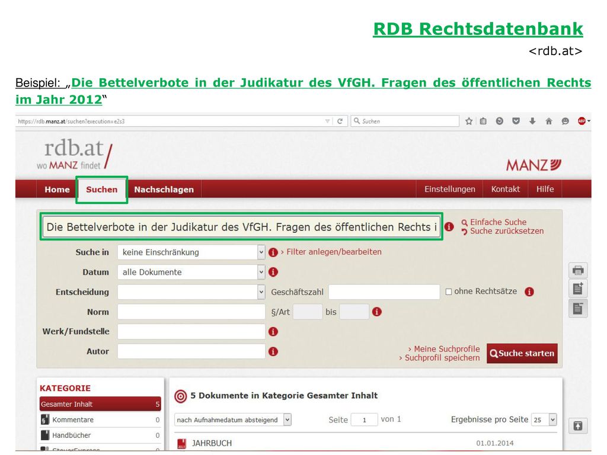Viewport: 607px width, 455px height.
Task: Switch to the Suchen tab
Action: [x=102, y=190]
